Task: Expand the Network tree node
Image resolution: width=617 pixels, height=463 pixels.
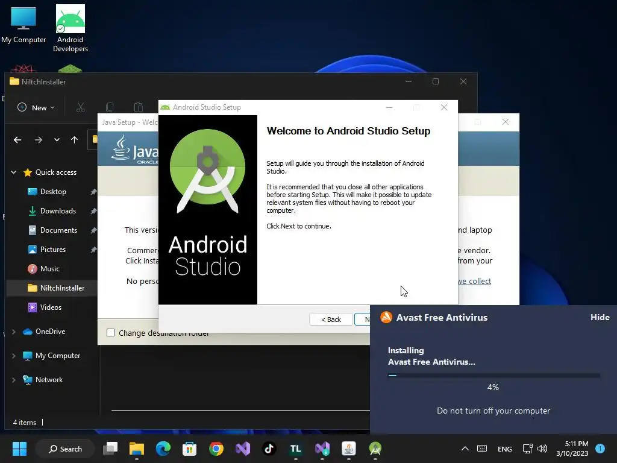Action: 13,380
